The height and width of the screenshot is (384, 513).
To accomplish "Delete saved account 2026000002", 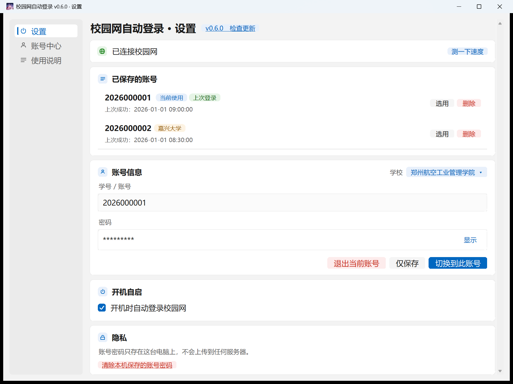I will point(469,134).
